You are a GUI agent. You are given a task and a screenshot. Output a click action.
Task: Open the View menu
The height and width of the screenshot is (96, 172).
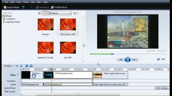[19, 2]
